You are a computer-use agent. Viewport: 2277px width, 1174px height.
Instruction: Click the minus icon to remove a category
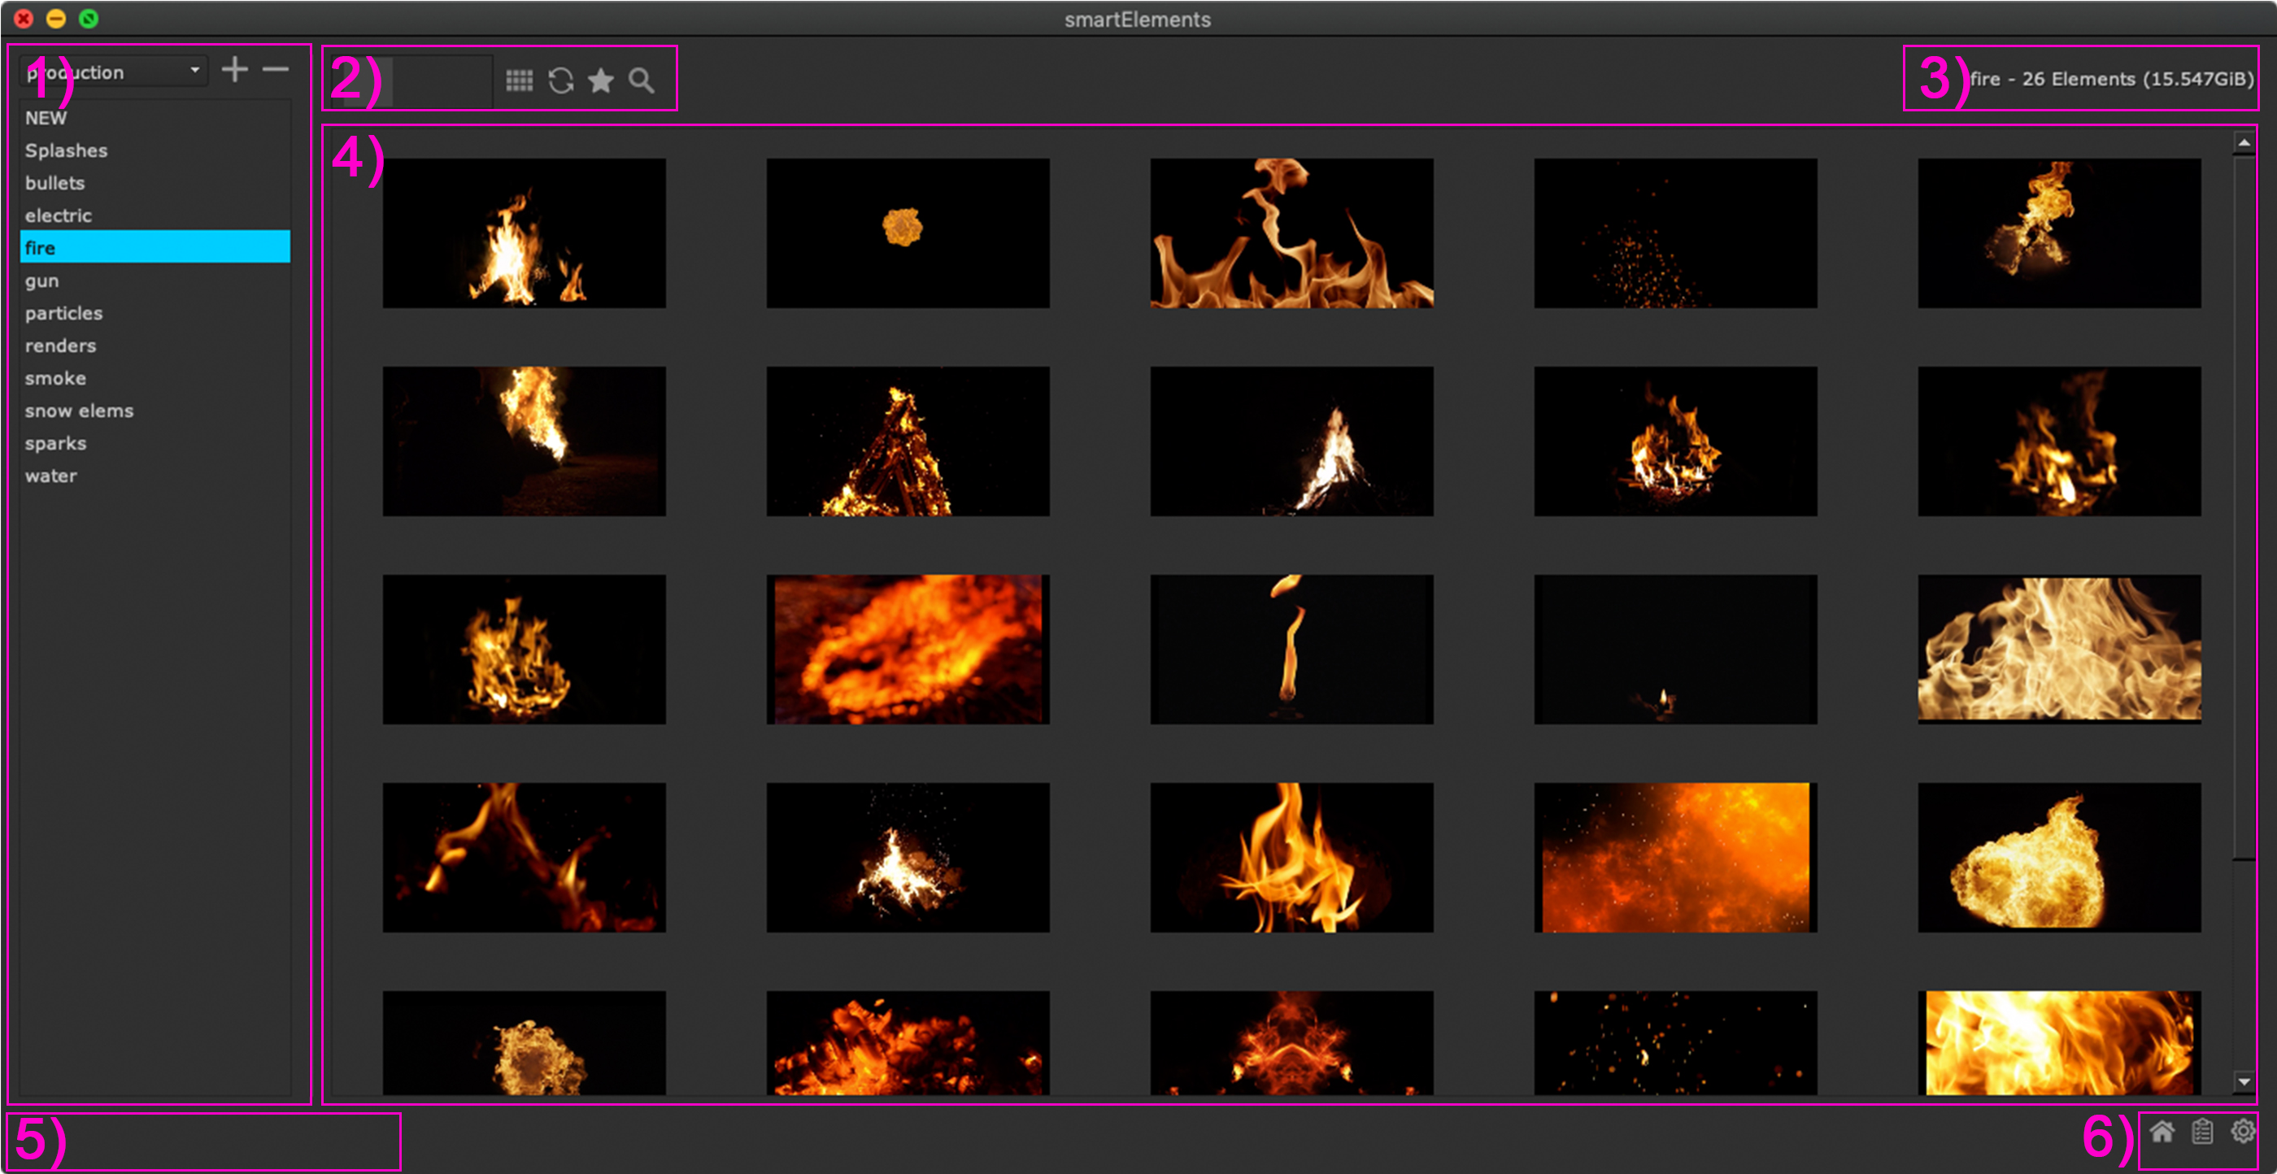pos(276,70)
